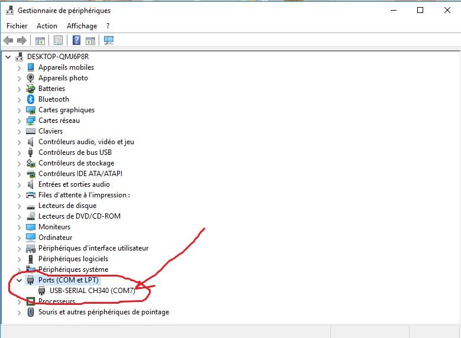Select the Contrôleurs de bus USB label
Viewport: 461px width, 338px height.
coord(75,152)
